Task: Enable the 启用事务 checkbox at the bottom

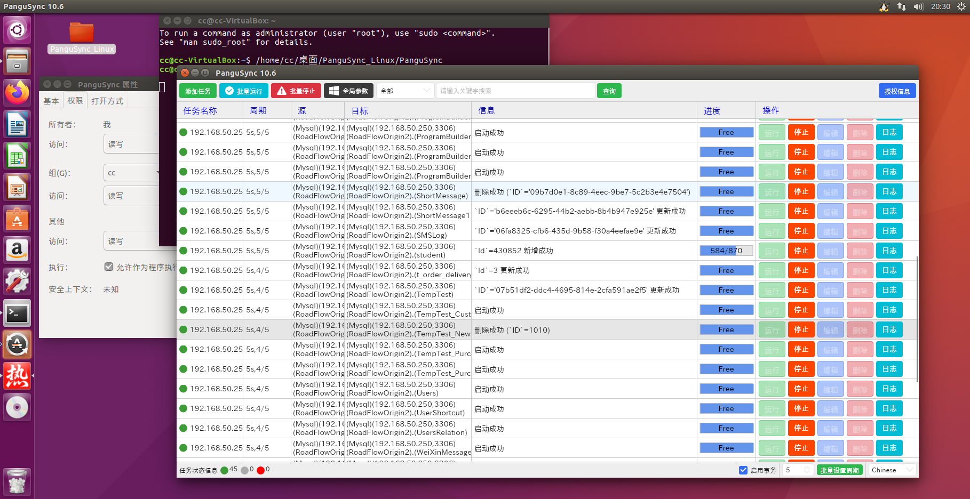Action: 743,470
